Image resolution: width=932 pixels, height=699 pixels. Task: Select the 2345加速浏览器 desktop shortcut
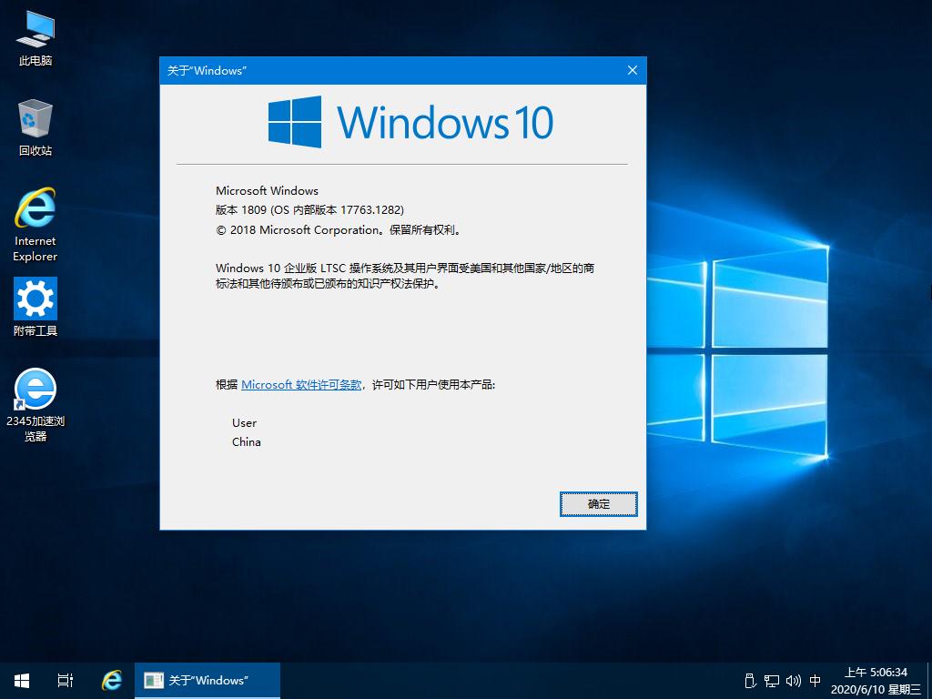[35, 405]
